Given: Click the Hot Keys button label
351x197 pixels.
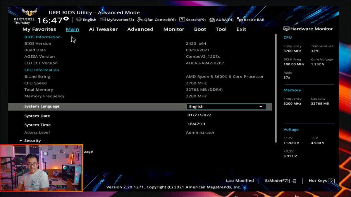Looking at the screenshot, I should 318,181.
